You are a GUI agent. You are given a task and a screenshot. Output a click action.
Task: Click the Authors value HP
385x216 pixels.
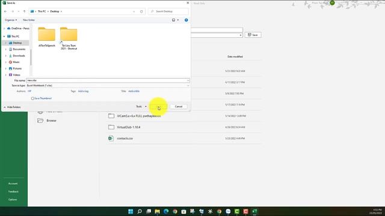(x=29, y=91)
